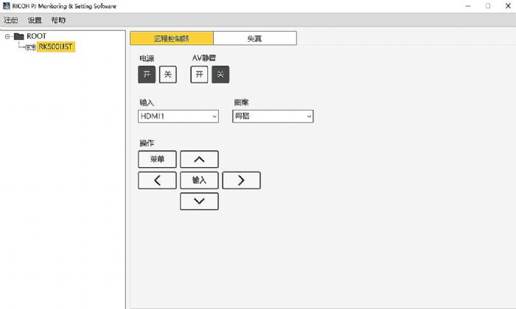Open the 帮助 menu

58,20
